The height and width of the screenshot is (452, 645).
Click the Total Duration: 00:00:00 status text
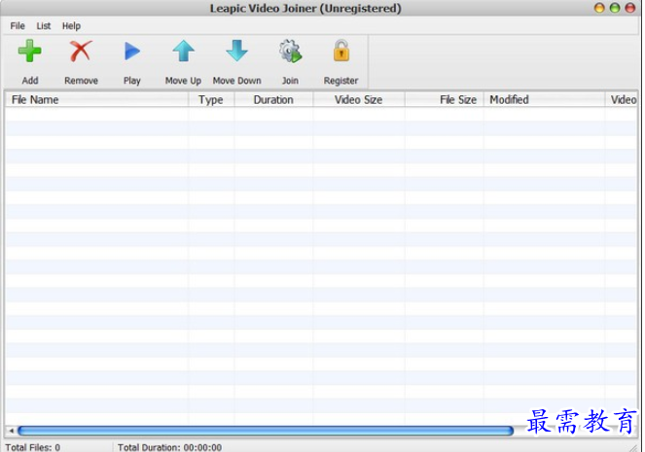[169, 447]
